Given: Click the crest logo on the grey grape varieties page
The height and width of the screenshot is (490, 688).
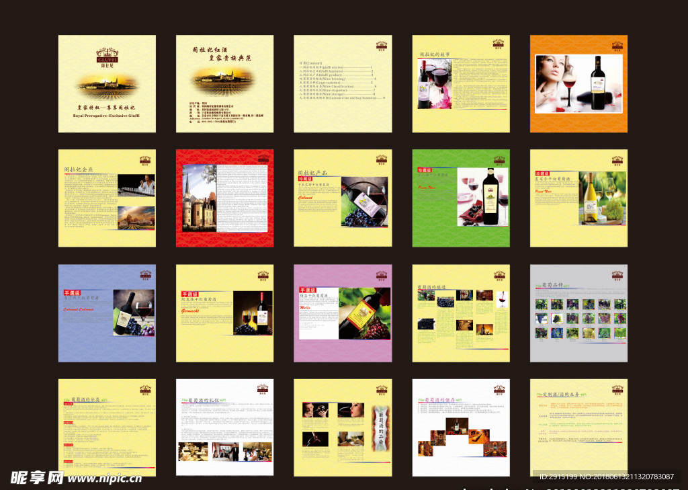Looking at the screenshot, I should click(x=617, y=276).
